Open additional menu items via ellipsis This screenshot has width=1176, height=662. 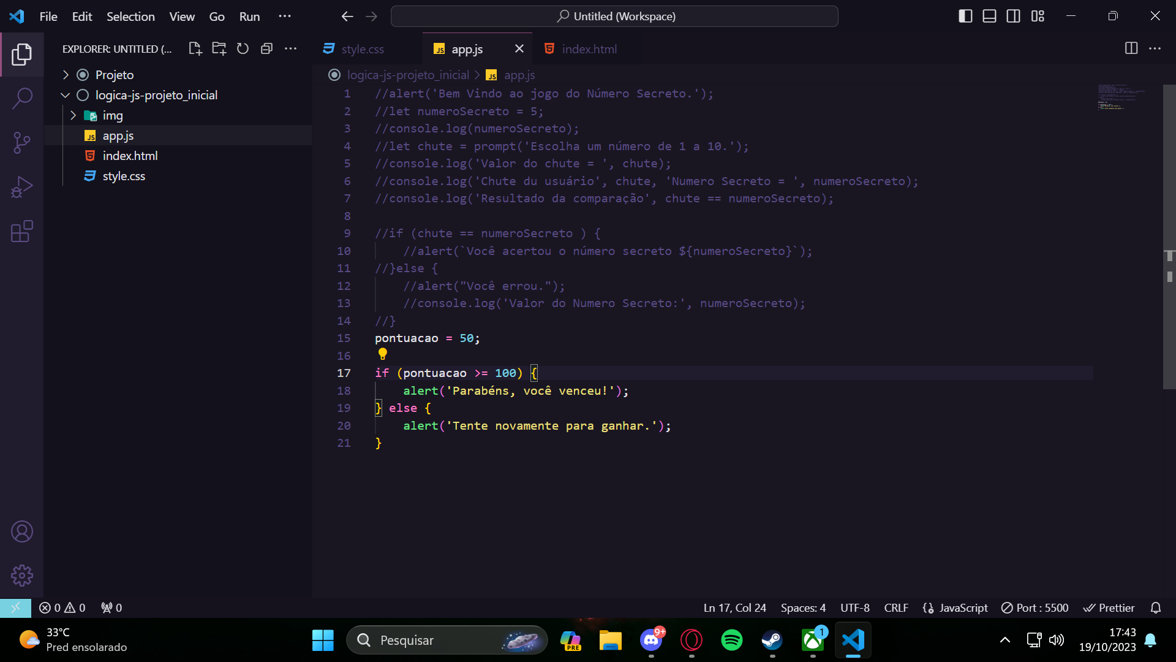(285, 17)
